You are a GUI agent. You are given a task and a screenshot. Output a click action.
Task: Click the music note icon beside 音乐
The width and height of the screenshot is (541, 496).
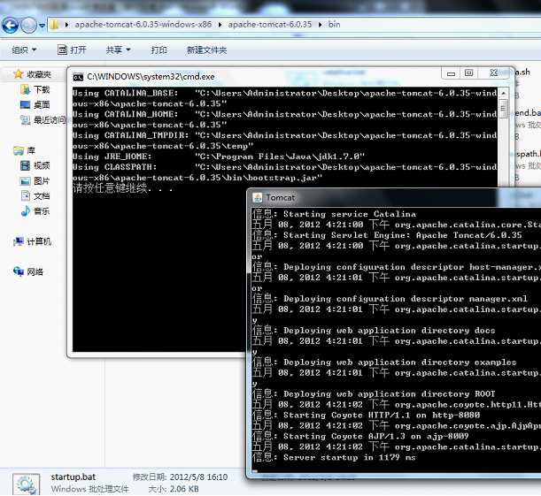click(25, 210)
